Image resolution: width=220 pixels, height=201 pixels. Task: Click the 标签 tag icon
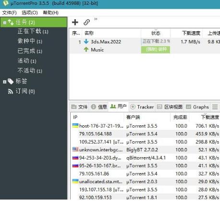pyautogui.click(x=11, y=81)
